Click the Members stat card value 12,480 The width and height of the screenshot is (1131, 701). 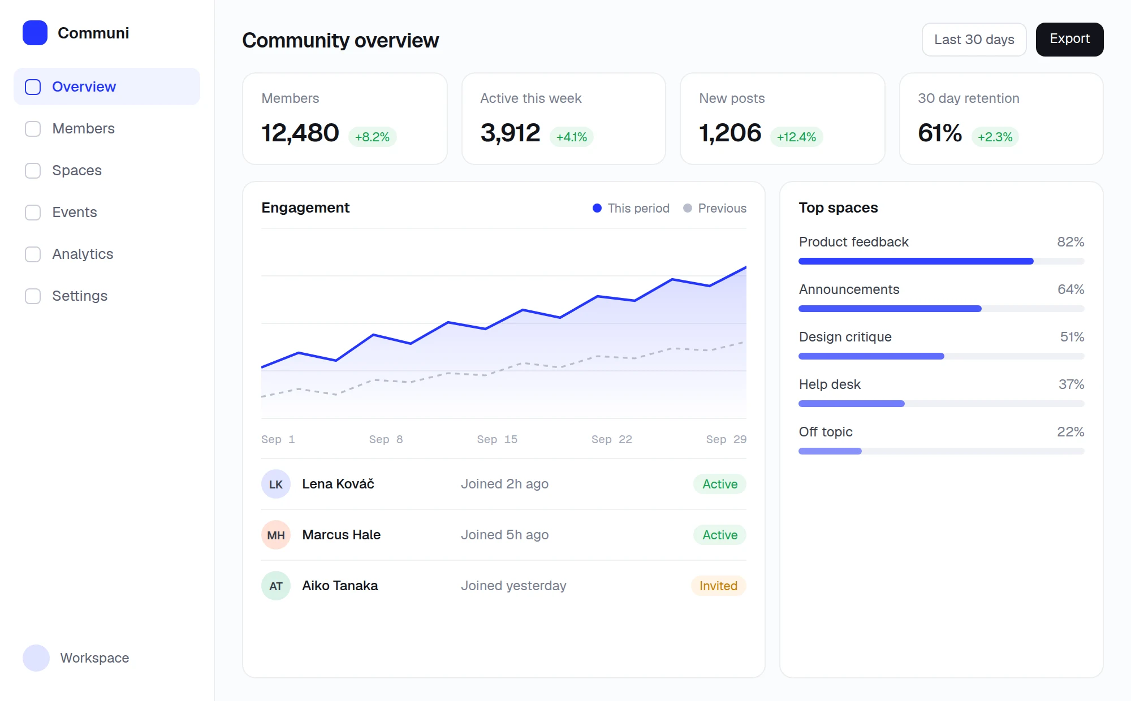click(x=300, y=133)
